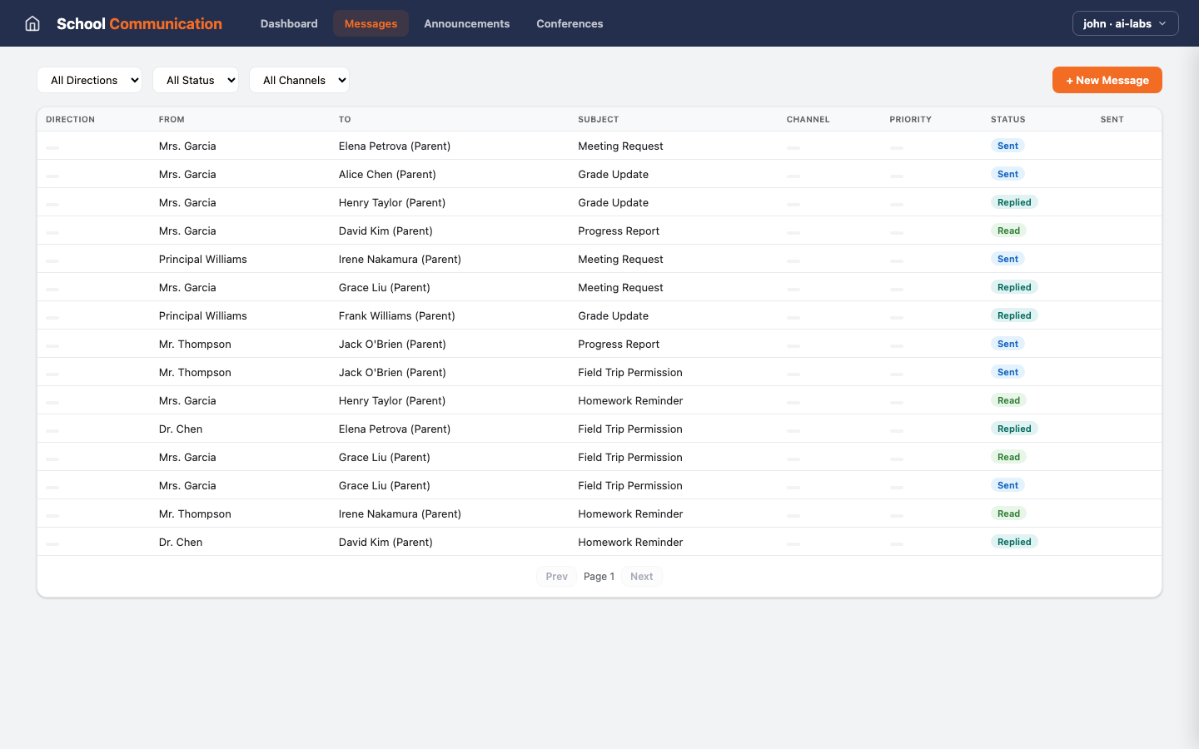The height and width of the screenshot is (749, 1199).
Task: Expand the All Directions filter
Action: click(89, 80)
